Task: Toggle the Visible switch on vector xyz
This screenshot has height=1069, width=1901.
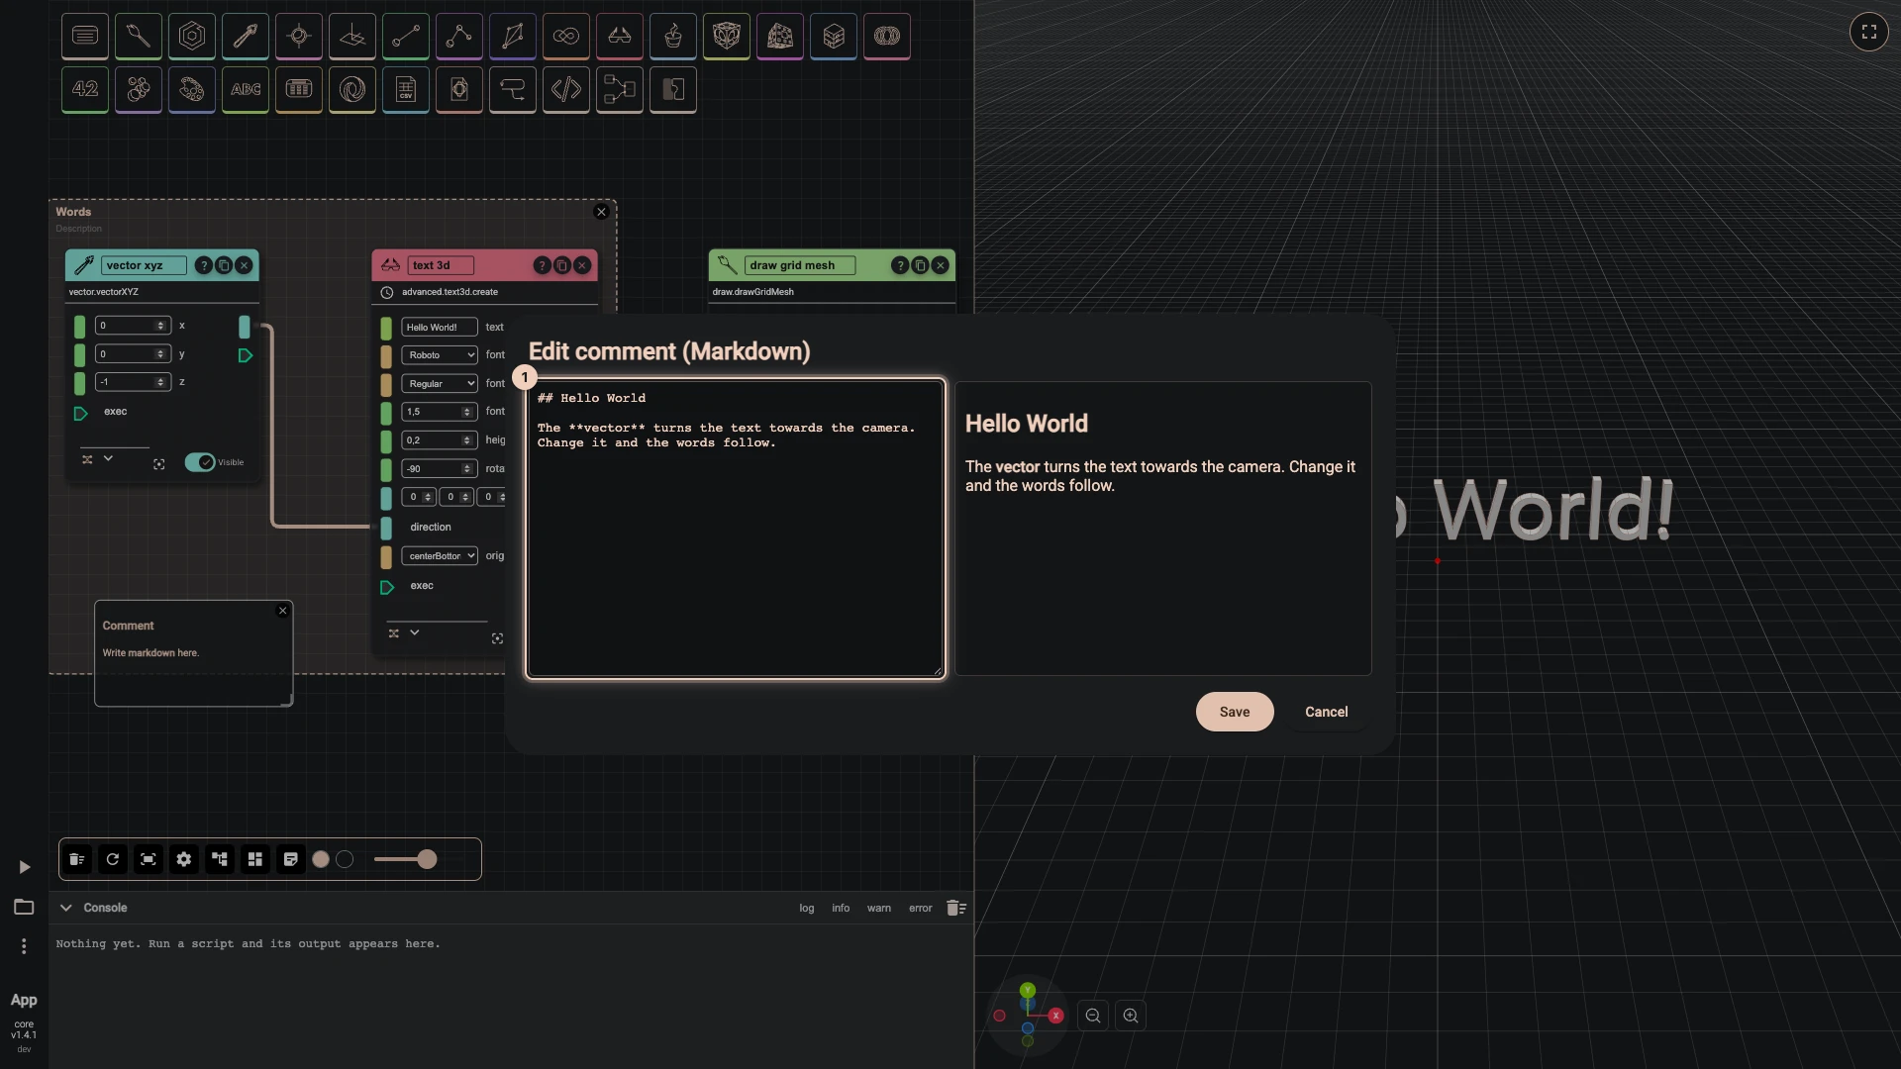Action: click(200, 462)
